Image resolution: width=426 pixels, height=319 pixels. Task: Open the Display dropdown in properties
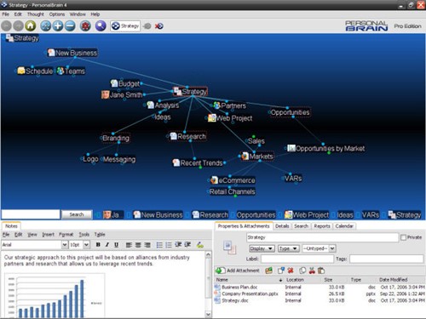click(262, 248)
